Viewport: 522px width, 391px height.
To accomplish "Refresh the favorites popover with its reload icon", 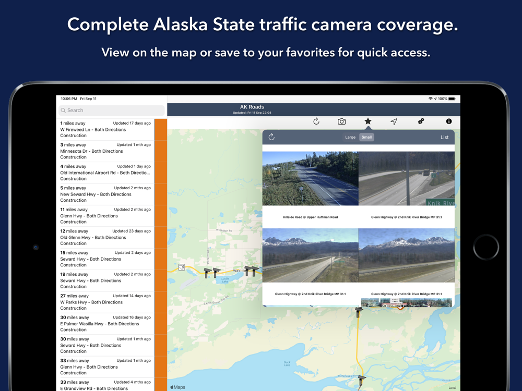I will (x=271, y=137).
